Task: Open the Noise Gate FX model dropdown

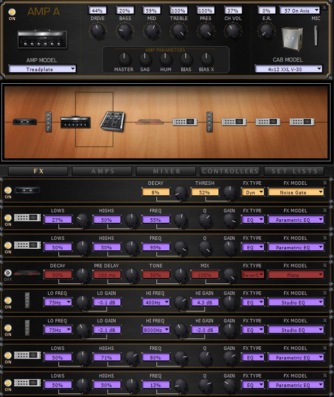Action: pyautogui.click(x=296, y=192)
